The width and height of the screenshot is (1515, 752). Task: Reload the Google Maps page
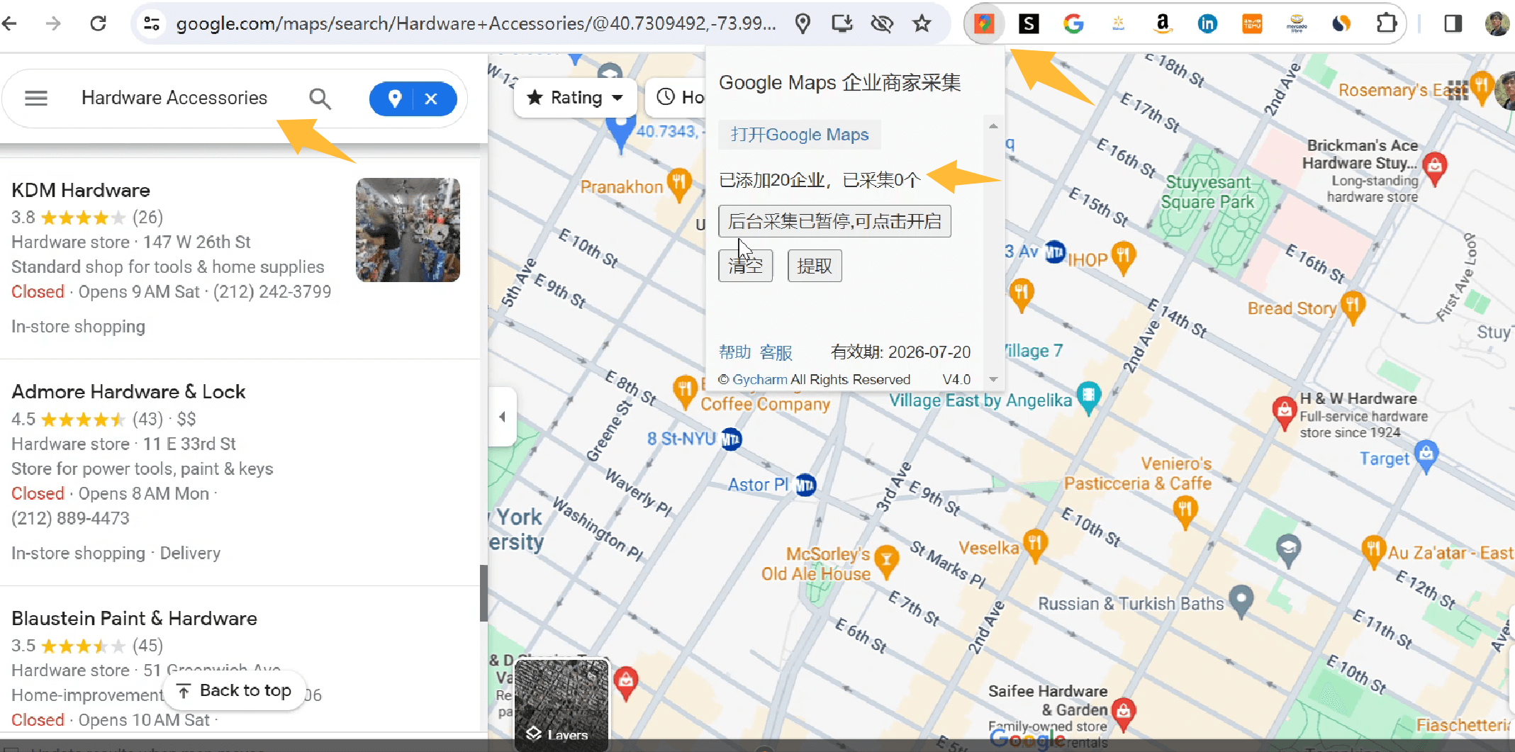pos(98,23)
